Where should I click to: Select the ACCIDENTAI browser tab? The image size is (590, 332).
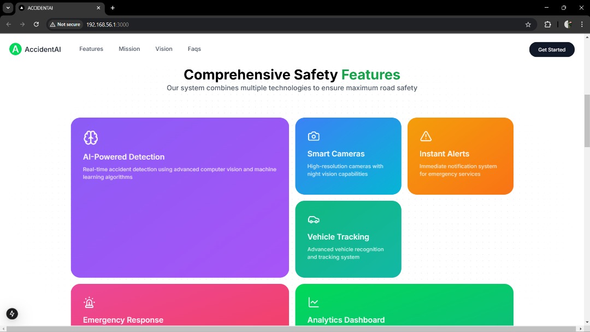[x=60, y=8]
